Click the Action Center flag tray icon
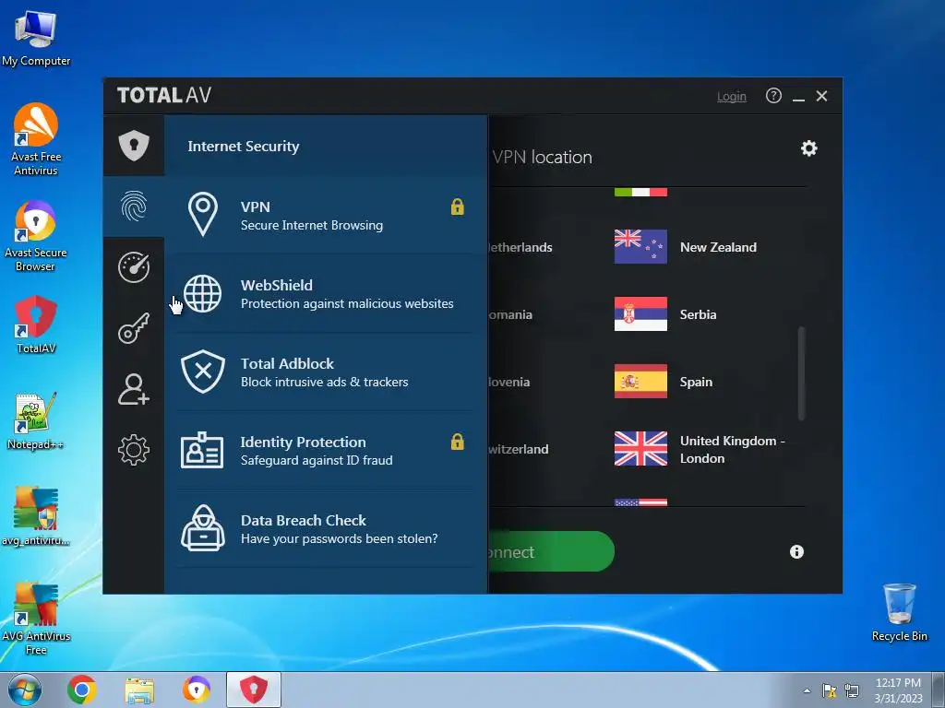Viewport: 945px width, 708px height. click(830, 690)
